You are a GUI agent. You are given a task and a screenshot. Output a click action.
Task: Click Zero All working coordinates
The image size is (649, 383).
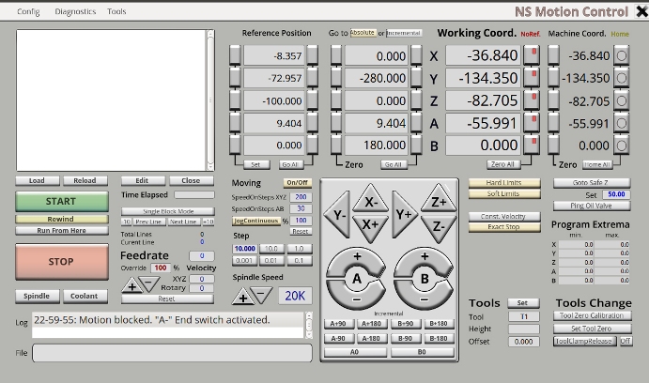pos(502,164)
